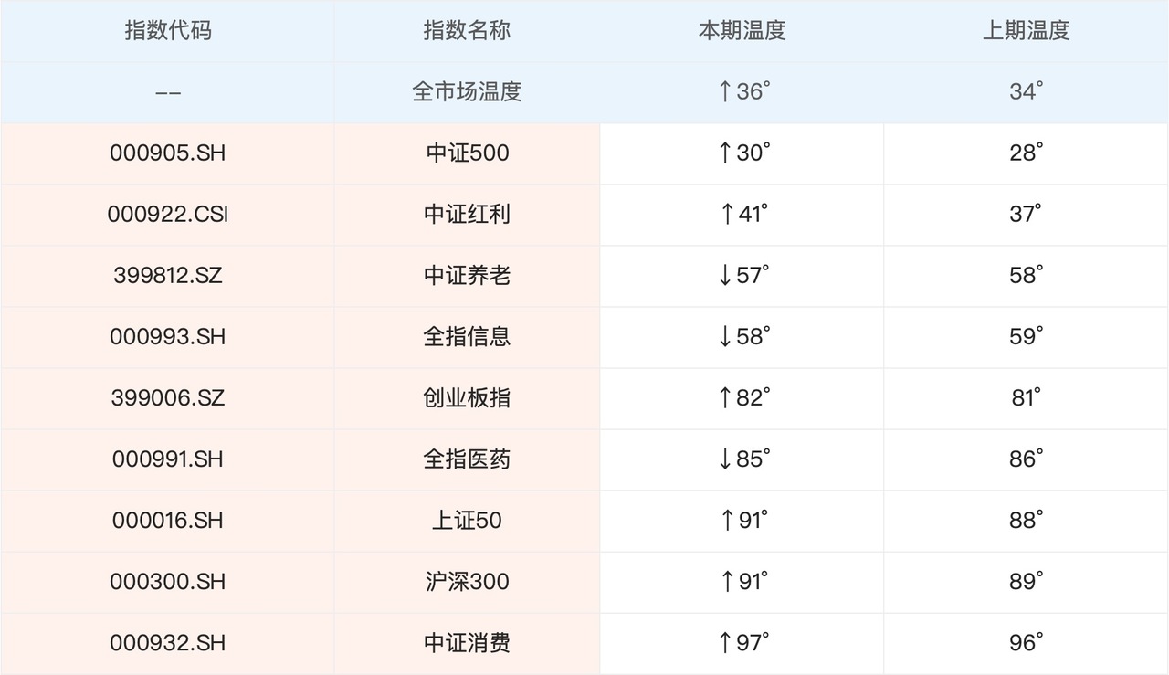Sort by the 本期温度 column header
1169x675 pixels.
(x=742, y=30)
